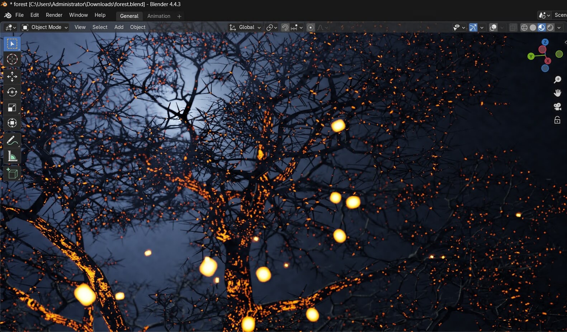Click the hand icon to pan view

click(x=557, y=93)
